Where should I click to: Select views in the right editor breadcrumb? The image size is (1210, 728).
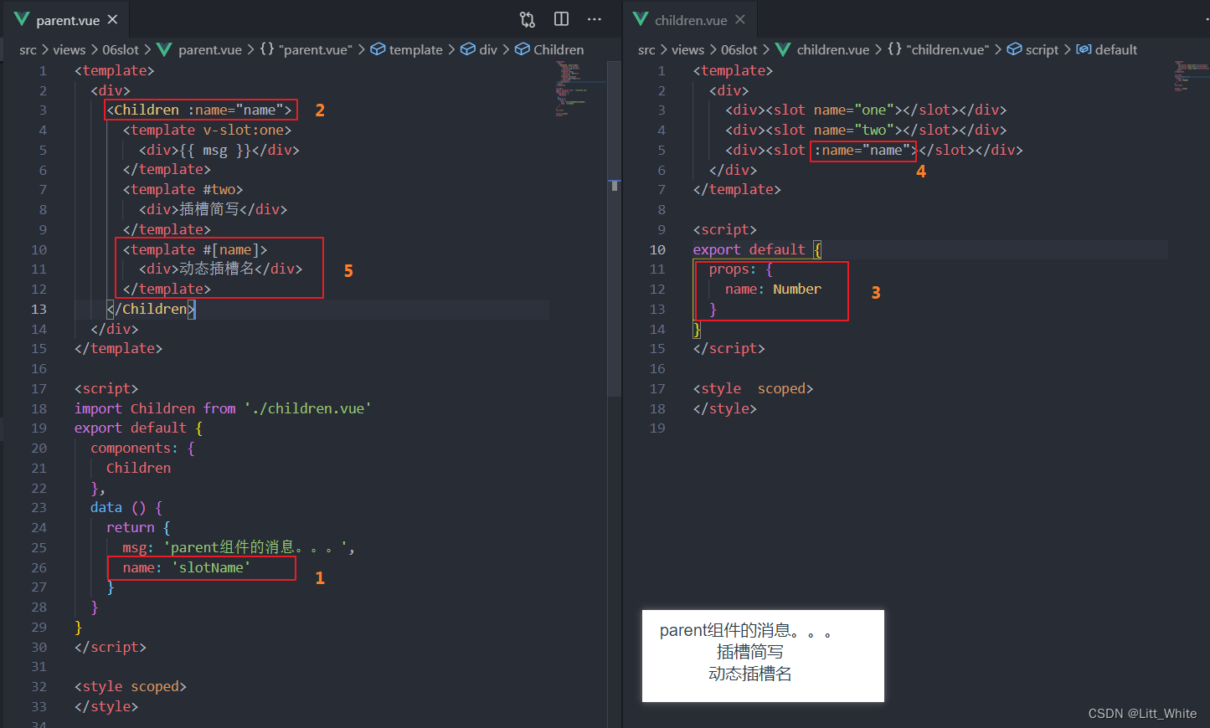click(x=687, y=49)
